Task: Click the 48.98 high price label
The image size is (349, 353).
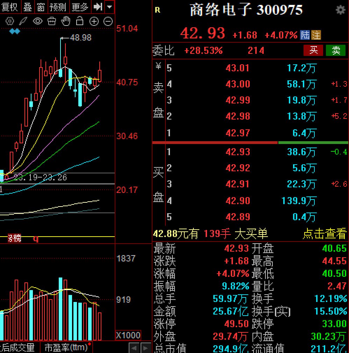Action: click(81, 38)
